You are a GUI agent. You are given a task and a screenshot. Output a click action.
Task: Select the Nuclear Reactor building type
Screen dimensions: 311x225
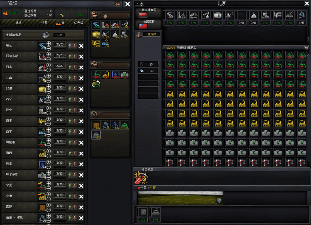click(125, 34)
